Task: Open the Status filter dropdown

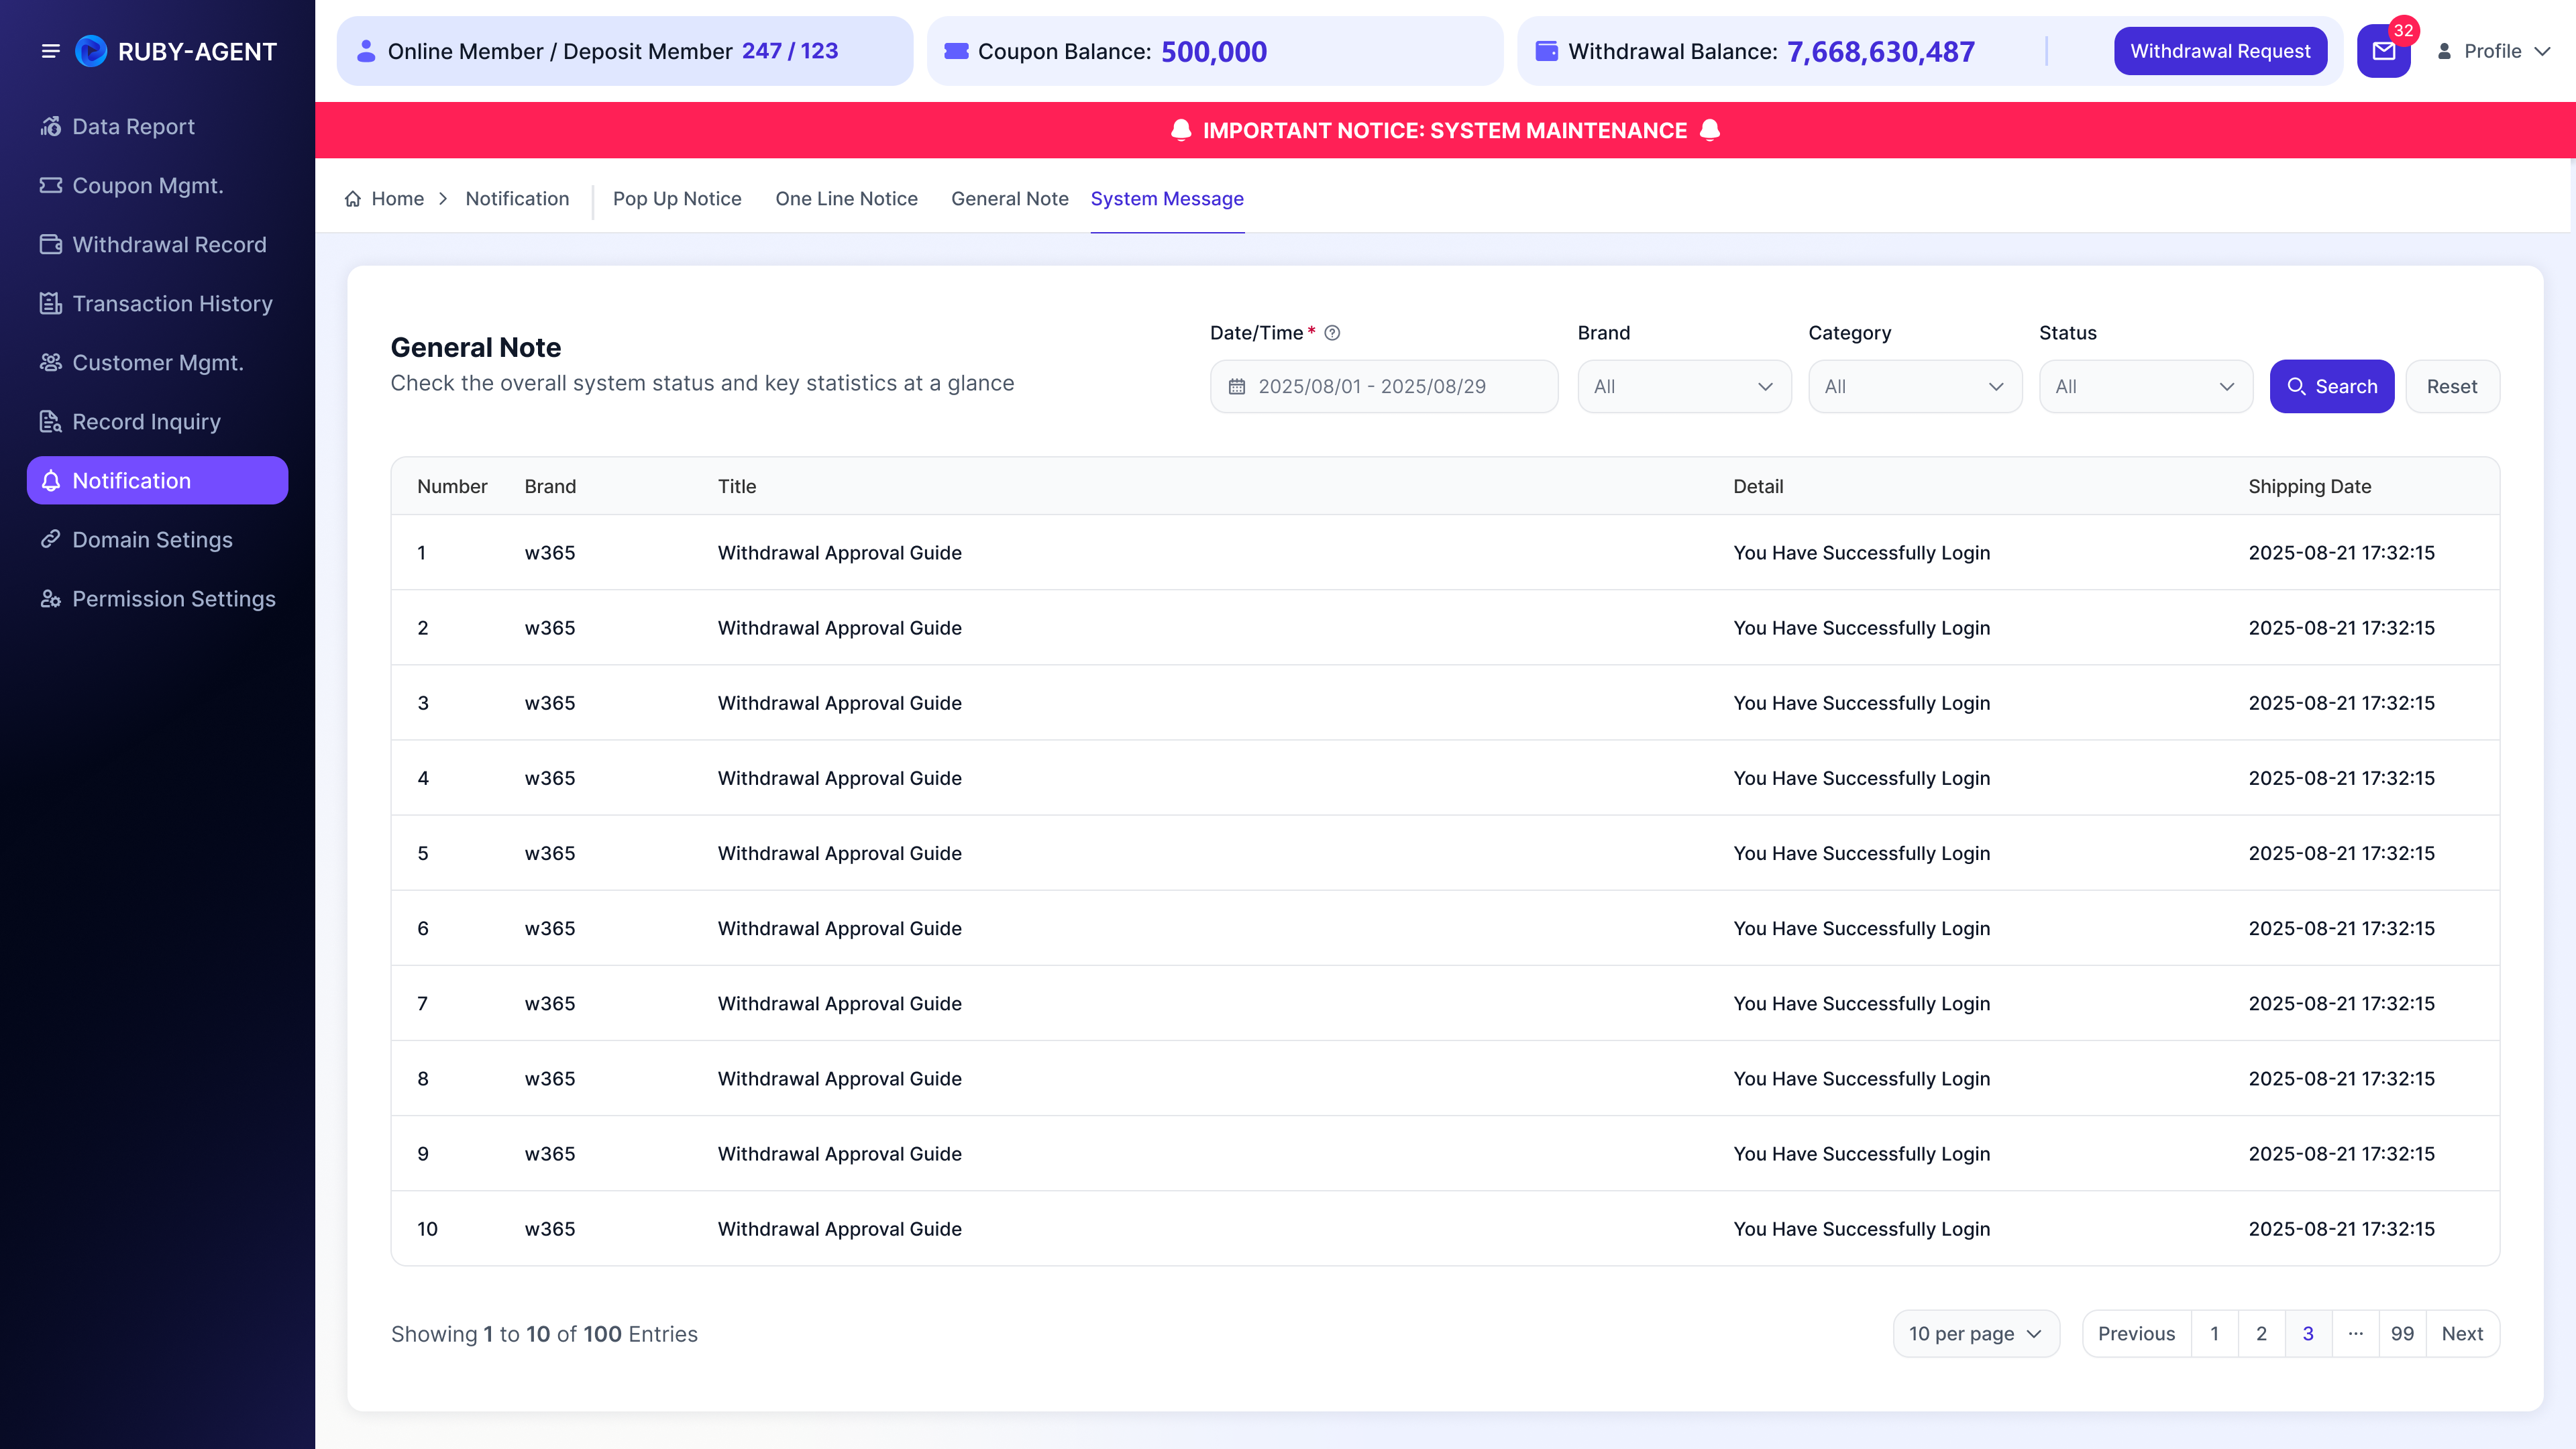Action: 2146,386
